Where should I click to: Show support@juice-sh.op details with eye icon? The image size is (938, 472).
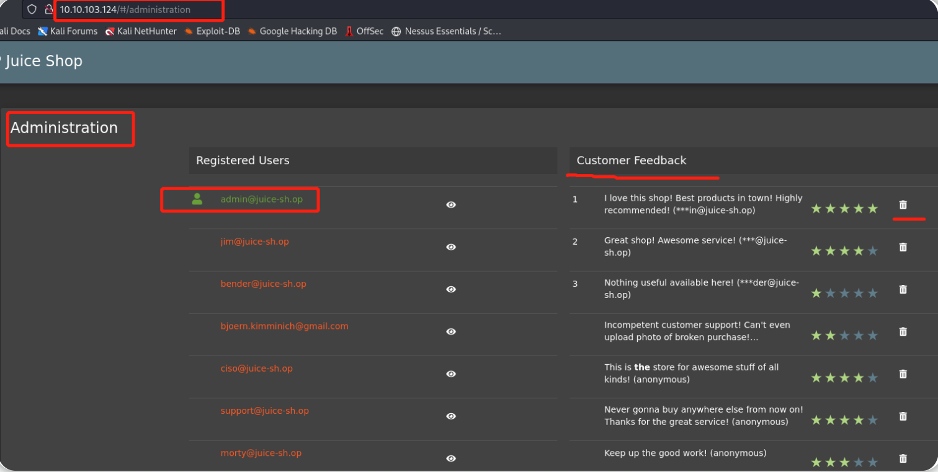[x=451, y=416]
